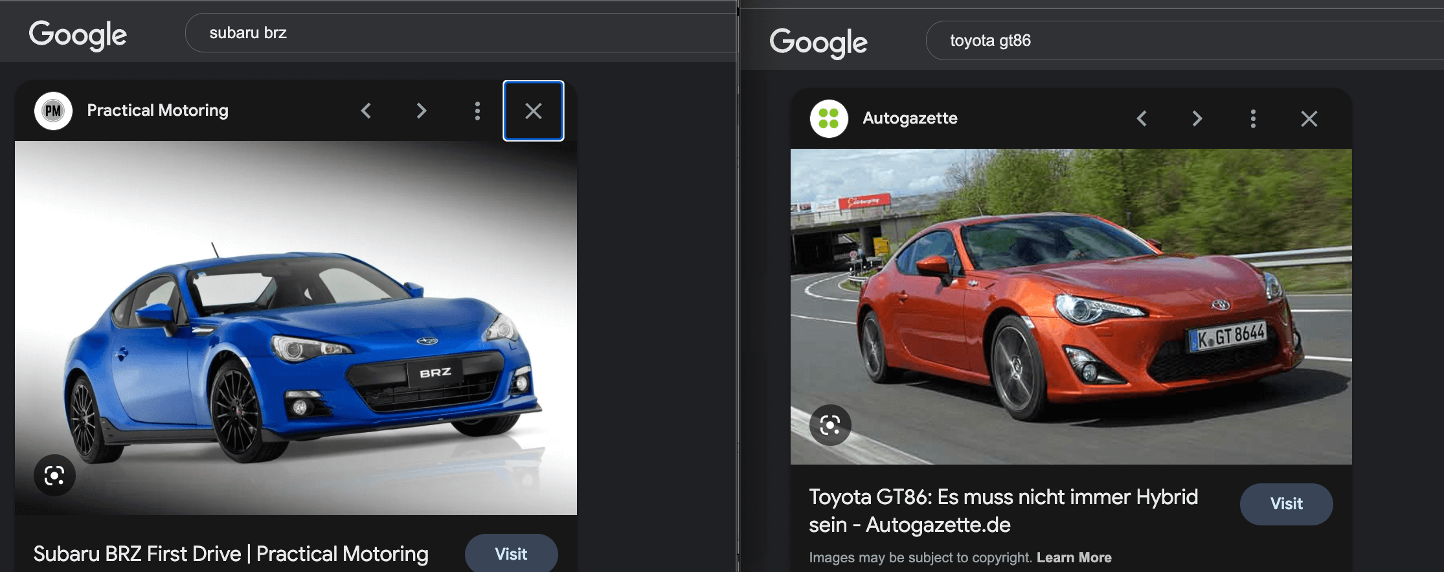Viewport: 1444px width, 572px height.
Task: Click the 'toyota gt86' search field
Action: point(1185,41)
